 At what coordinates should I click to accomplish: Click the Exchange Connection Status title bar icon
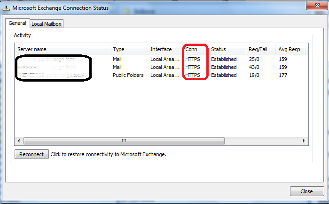coord(7,8)
